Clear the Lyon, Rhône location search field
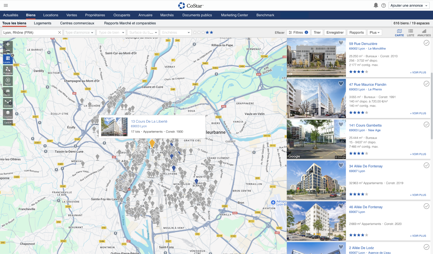 tap(60, 32)
